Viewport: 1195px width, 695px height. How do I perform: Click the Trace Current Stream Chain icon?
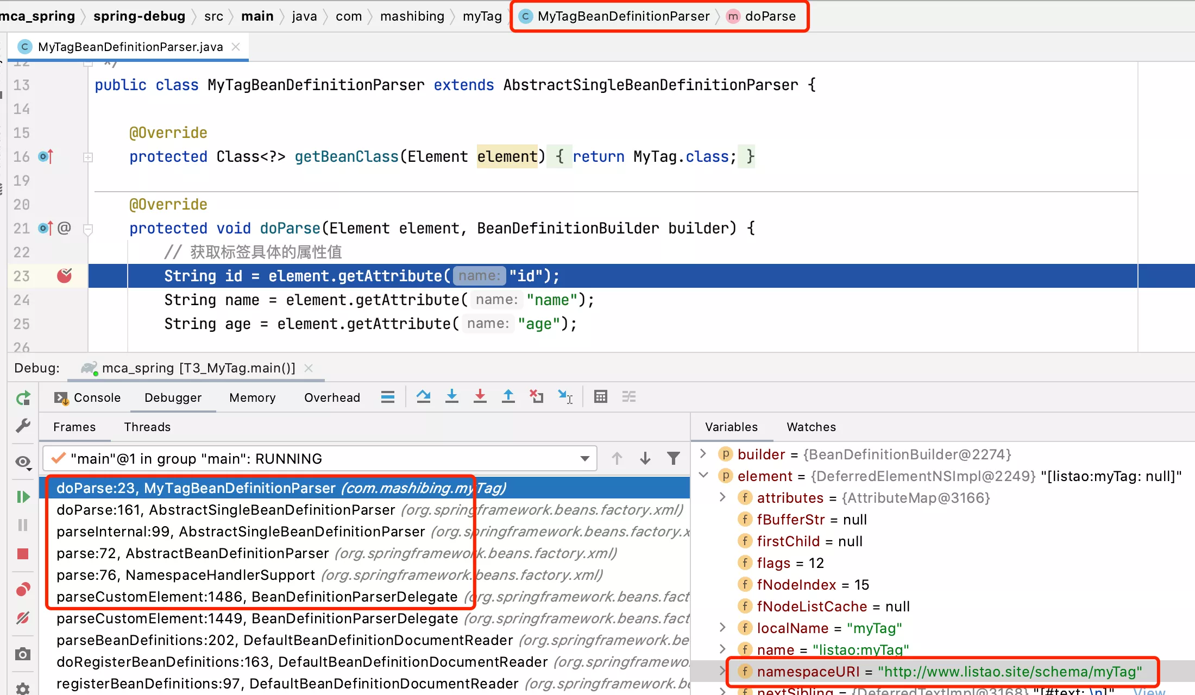(629, 397)
